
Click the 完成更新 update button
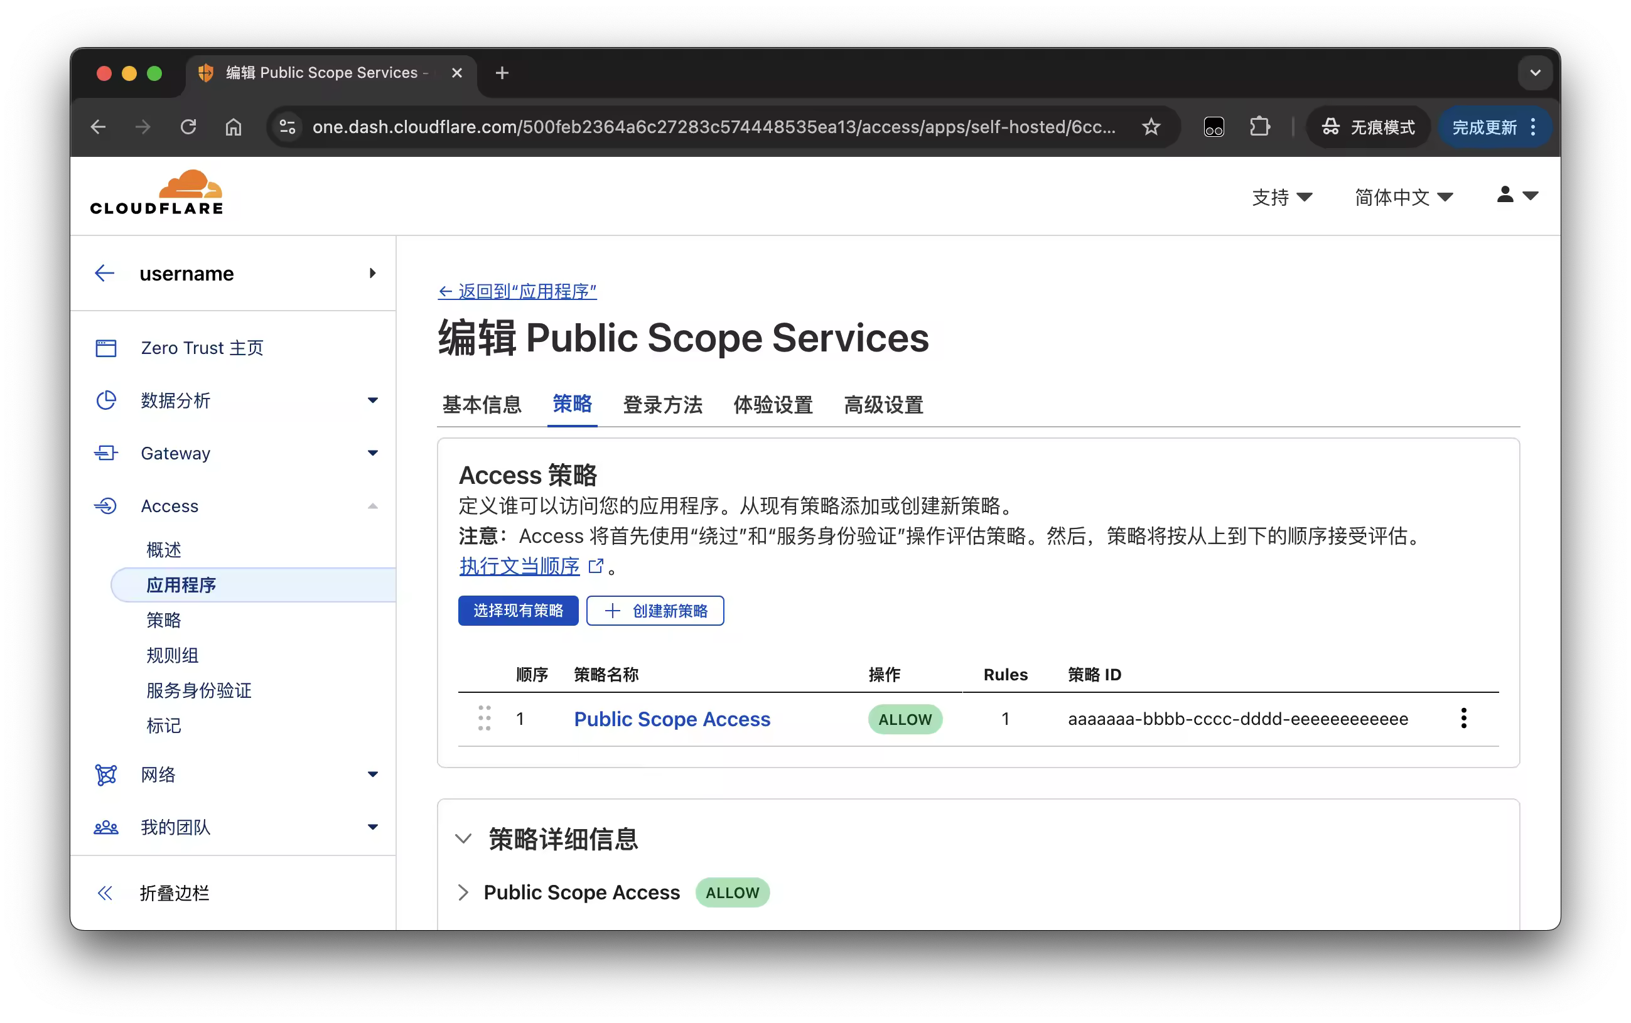click(1494, 127)
